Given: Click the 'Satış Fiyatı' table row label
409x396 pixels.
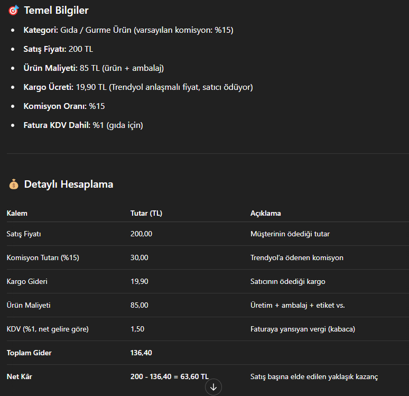Looking at the screenshot, I should [24, 234].
